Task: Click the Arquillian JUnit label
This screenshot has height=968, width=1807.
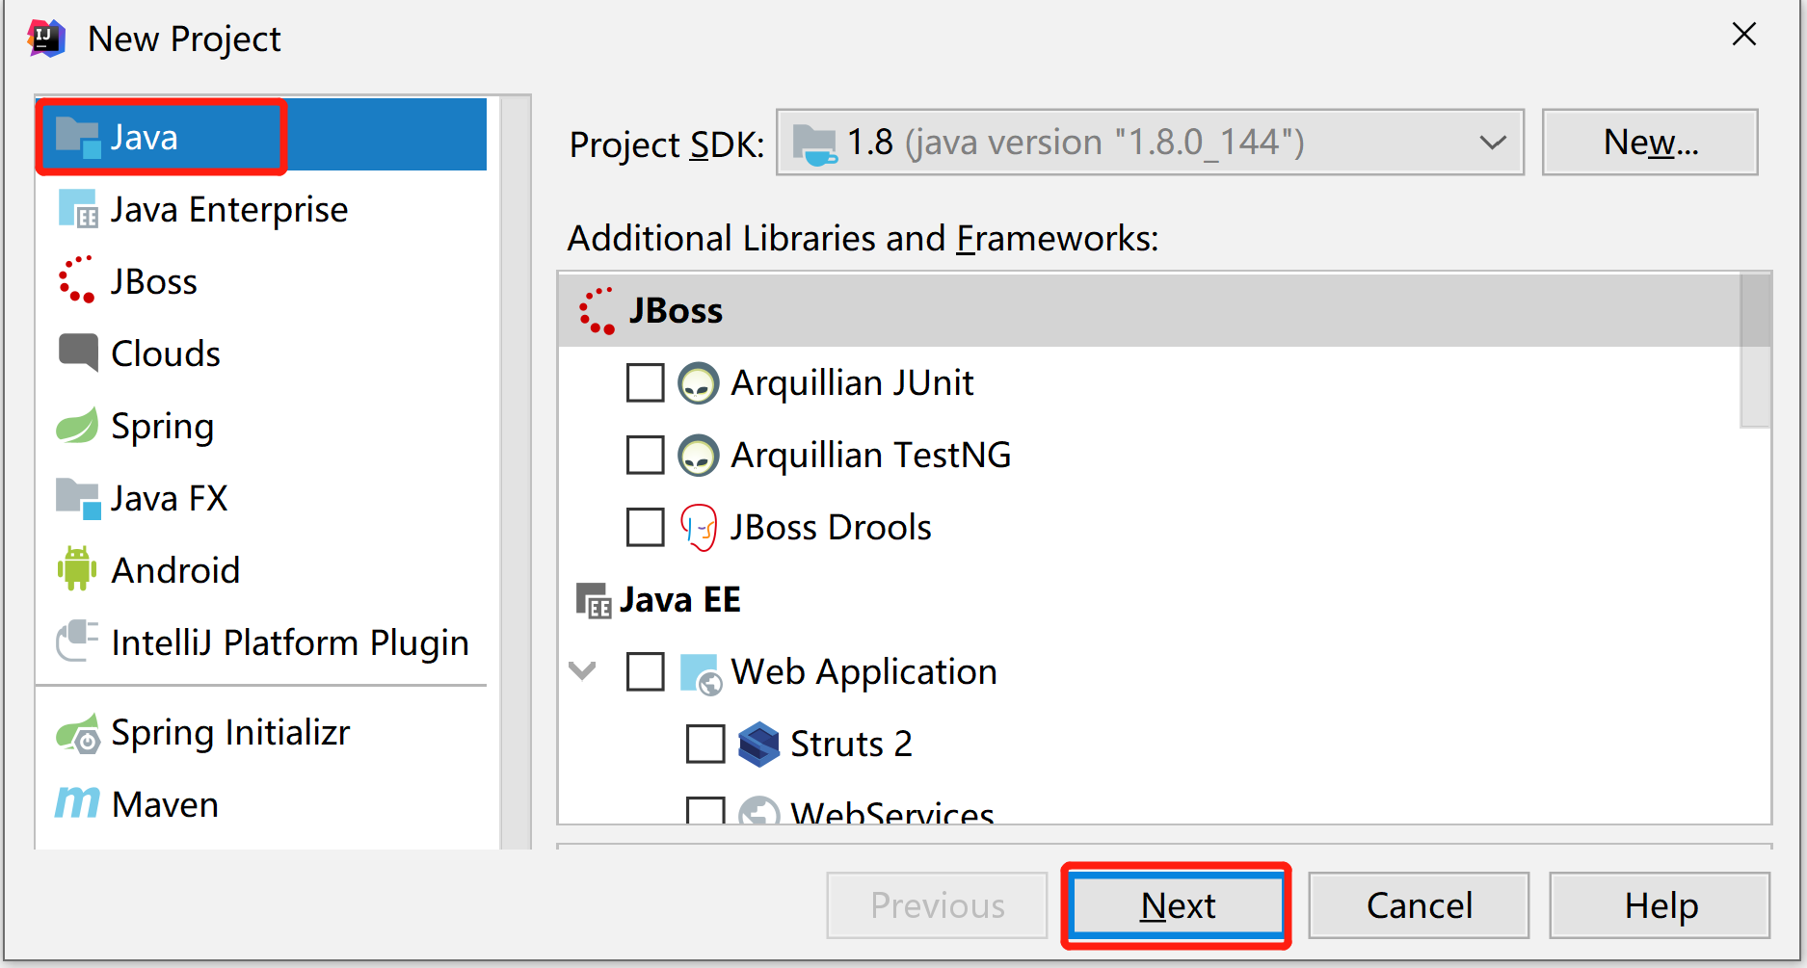Action: (852, 382)
